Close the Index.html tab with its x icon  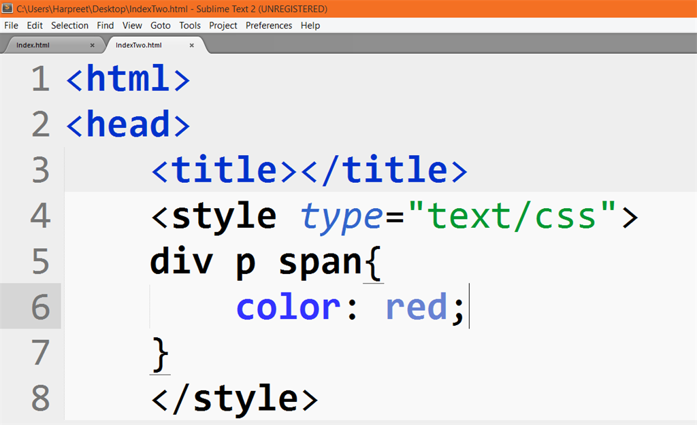point(93,44)
